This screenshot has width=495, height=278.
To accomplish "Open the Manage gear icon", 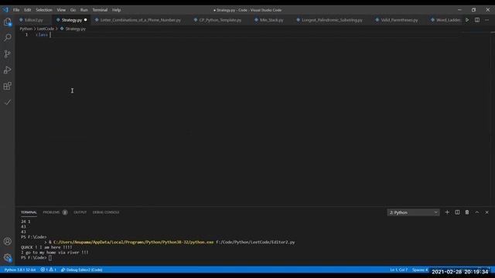I will click(x=7, y=257).
